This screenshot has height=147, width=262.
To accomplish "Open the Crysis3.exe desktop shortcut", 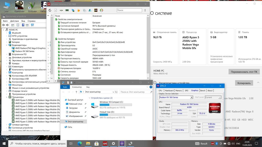I will pos(19,7).
